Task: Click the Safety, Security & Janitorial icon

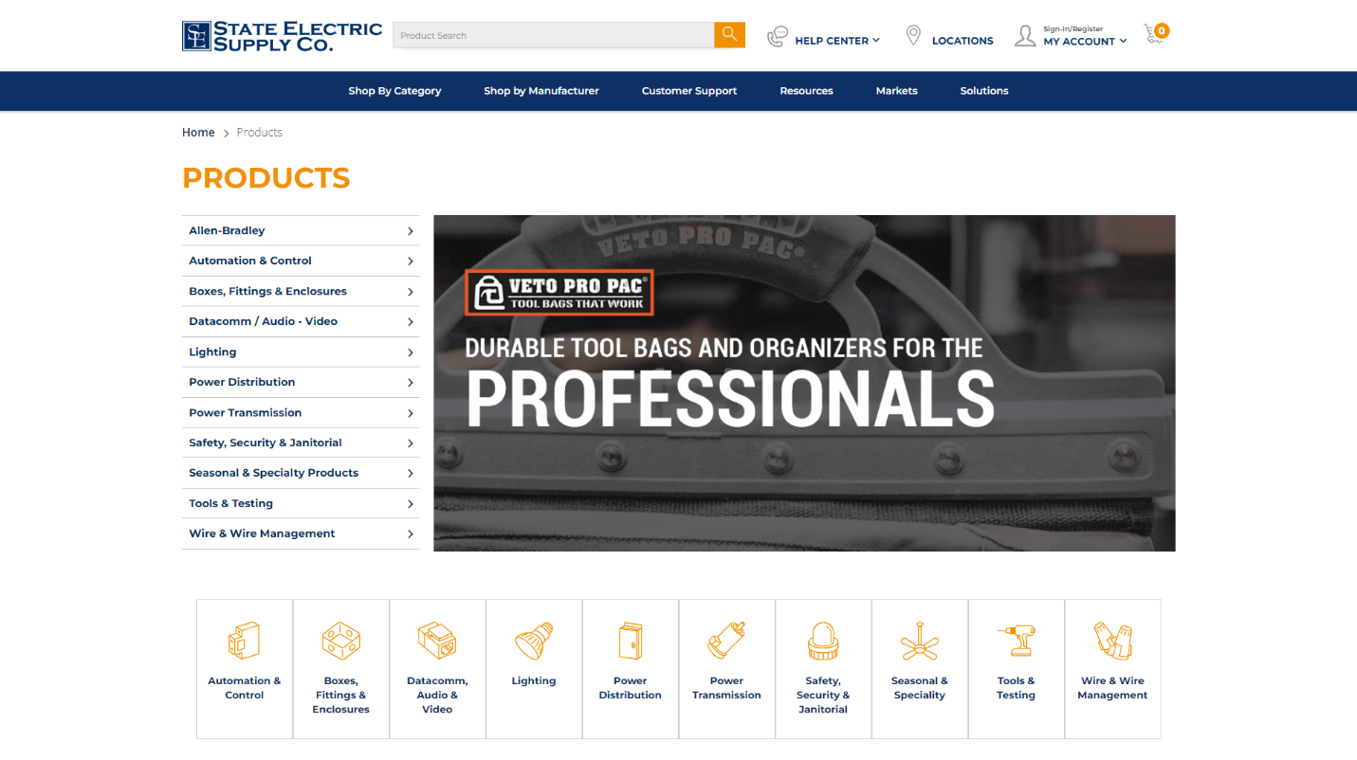Action: tap(823, 641)
